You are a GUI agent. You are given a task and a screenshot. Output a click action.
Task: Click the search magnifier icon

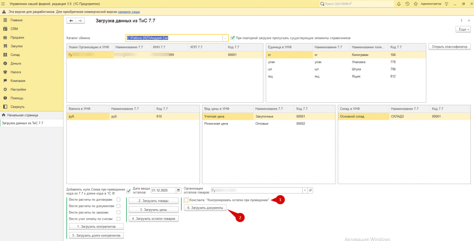(x=322, y=4)
